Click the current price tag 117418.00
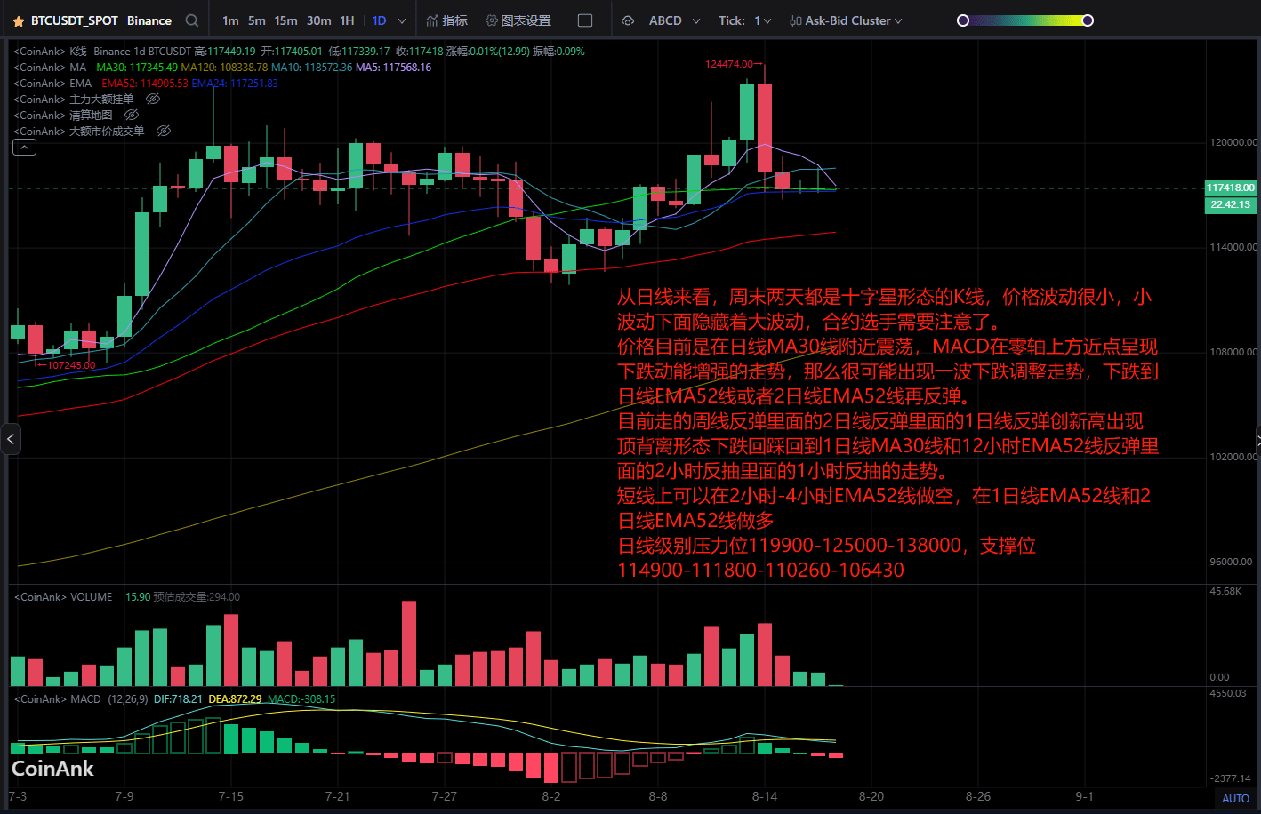 [1231, 188]
